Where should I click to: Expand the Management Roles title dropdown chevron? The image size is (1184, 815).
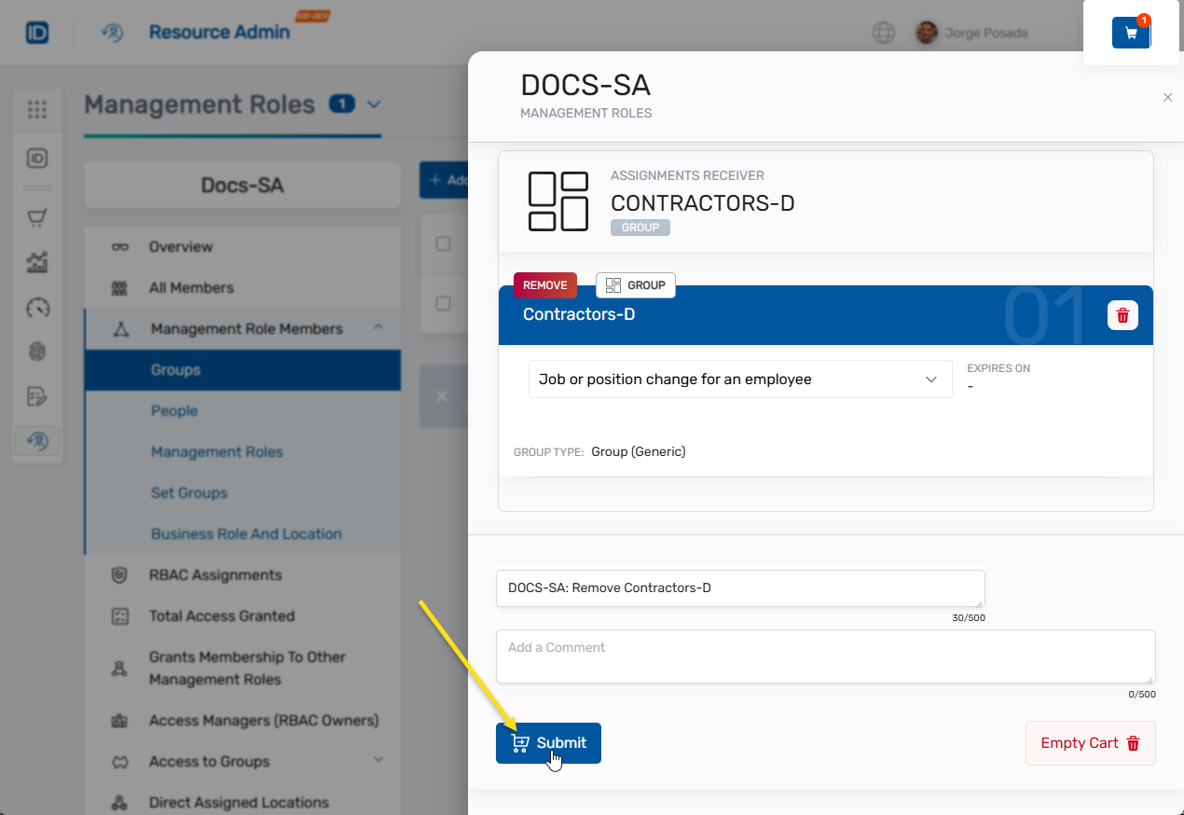tap(374, 104)
